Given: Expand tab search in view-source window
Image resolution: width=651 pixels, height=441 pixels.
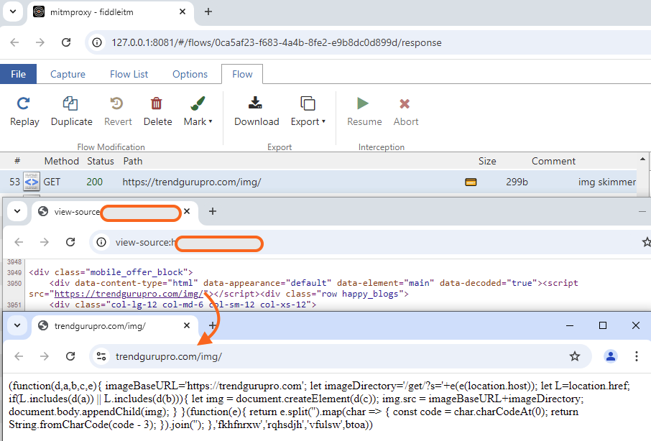Looking at the screenshot, I should (17, 212).
